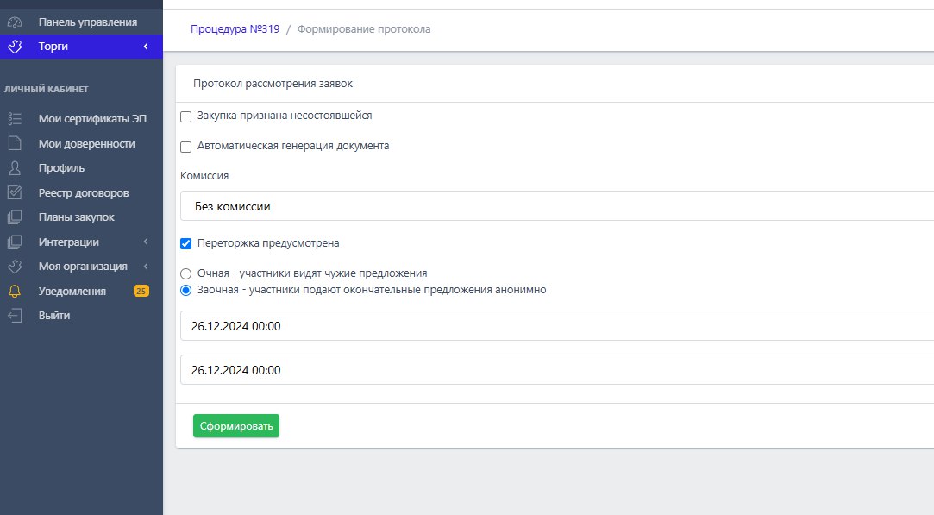Click the gavel icon beside Торги
This screenshot has height=515, width=934.
(x=14, y=46)
